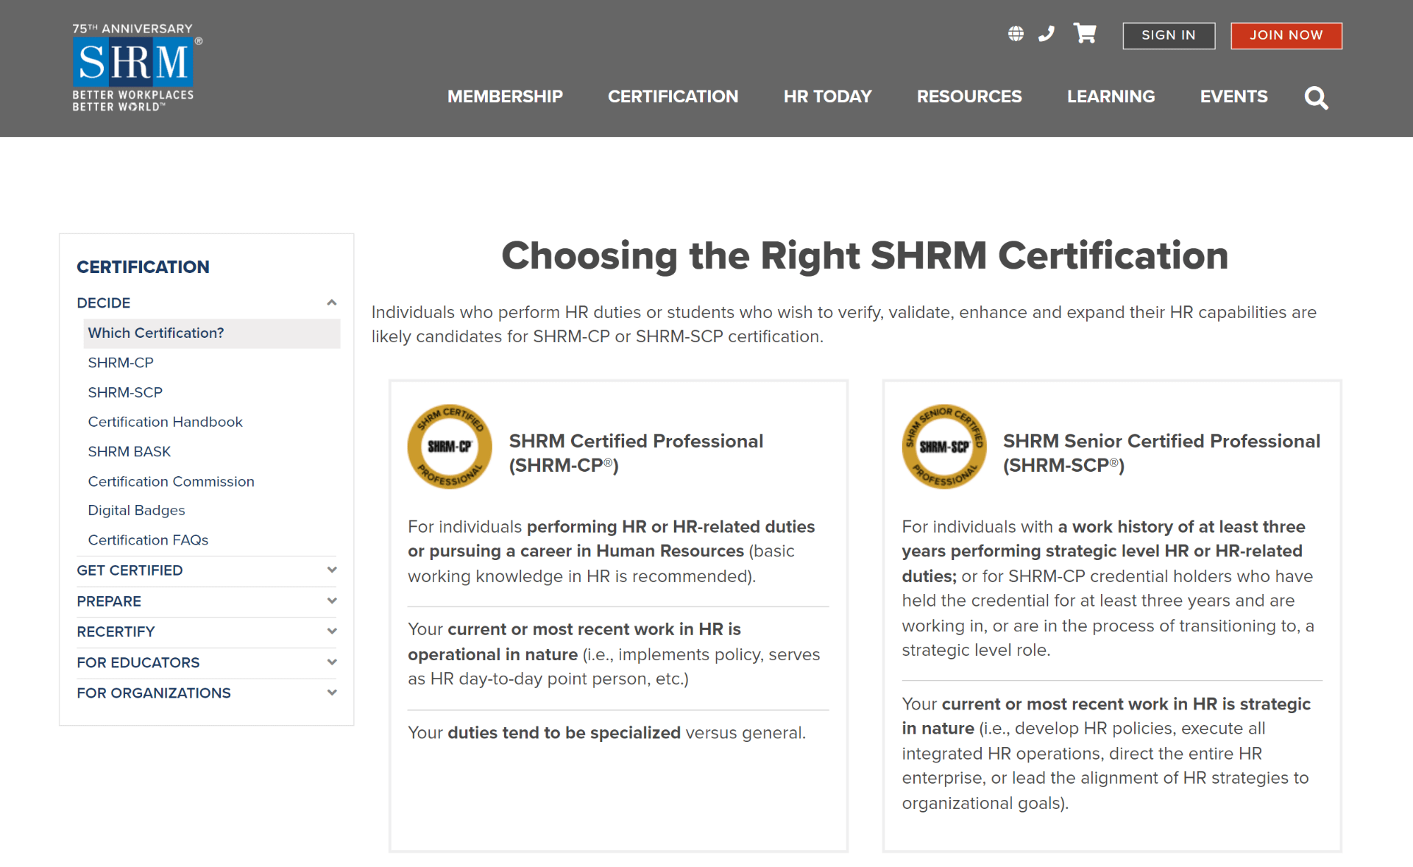Open the shopping cart icon
1413x867 pixels.
pyautogui.click(x=1085, y=33)
